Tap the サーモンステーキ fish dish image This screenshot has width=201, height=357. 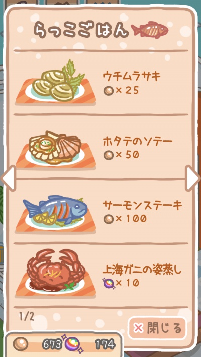click(56, 213)
